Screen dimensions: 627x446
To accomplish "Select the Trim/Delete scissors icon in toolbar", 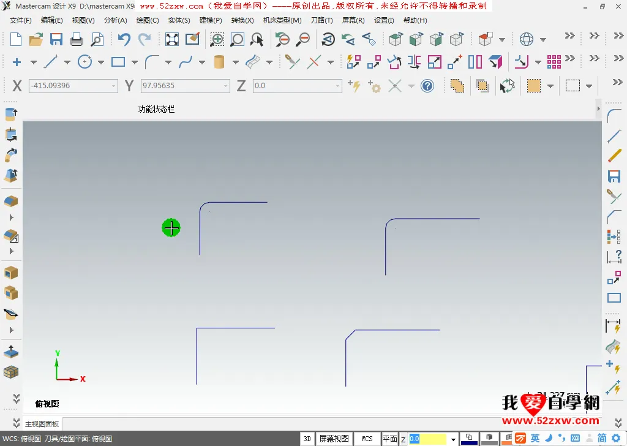I will [293, 62].
